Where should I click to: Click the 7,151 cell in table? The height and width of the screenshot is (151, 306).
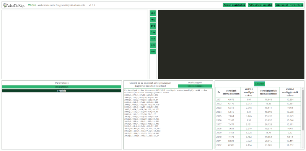click(231, 133)
